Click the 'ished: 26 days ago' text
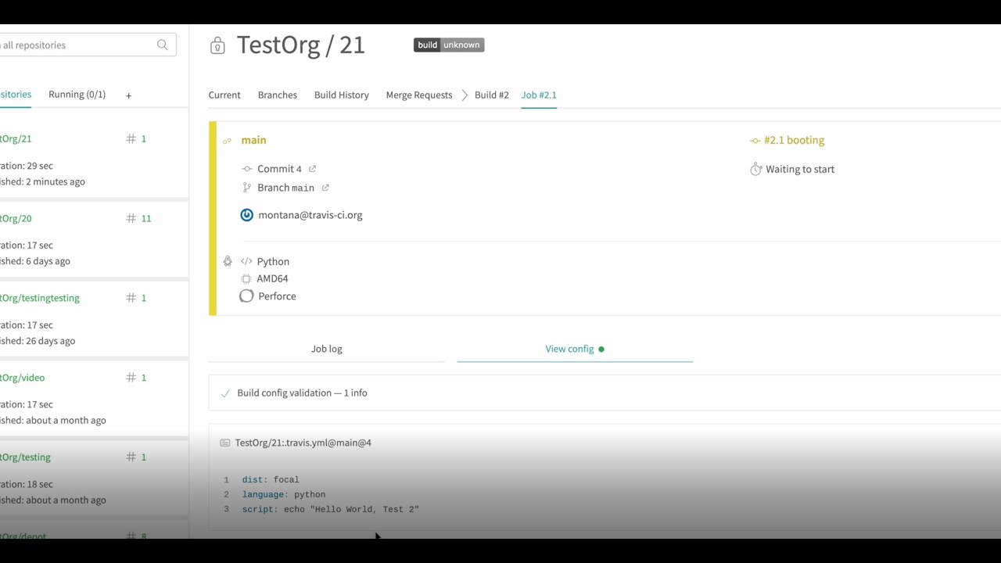The width and height of the screenshot is (1001, 563). point(38,341)
